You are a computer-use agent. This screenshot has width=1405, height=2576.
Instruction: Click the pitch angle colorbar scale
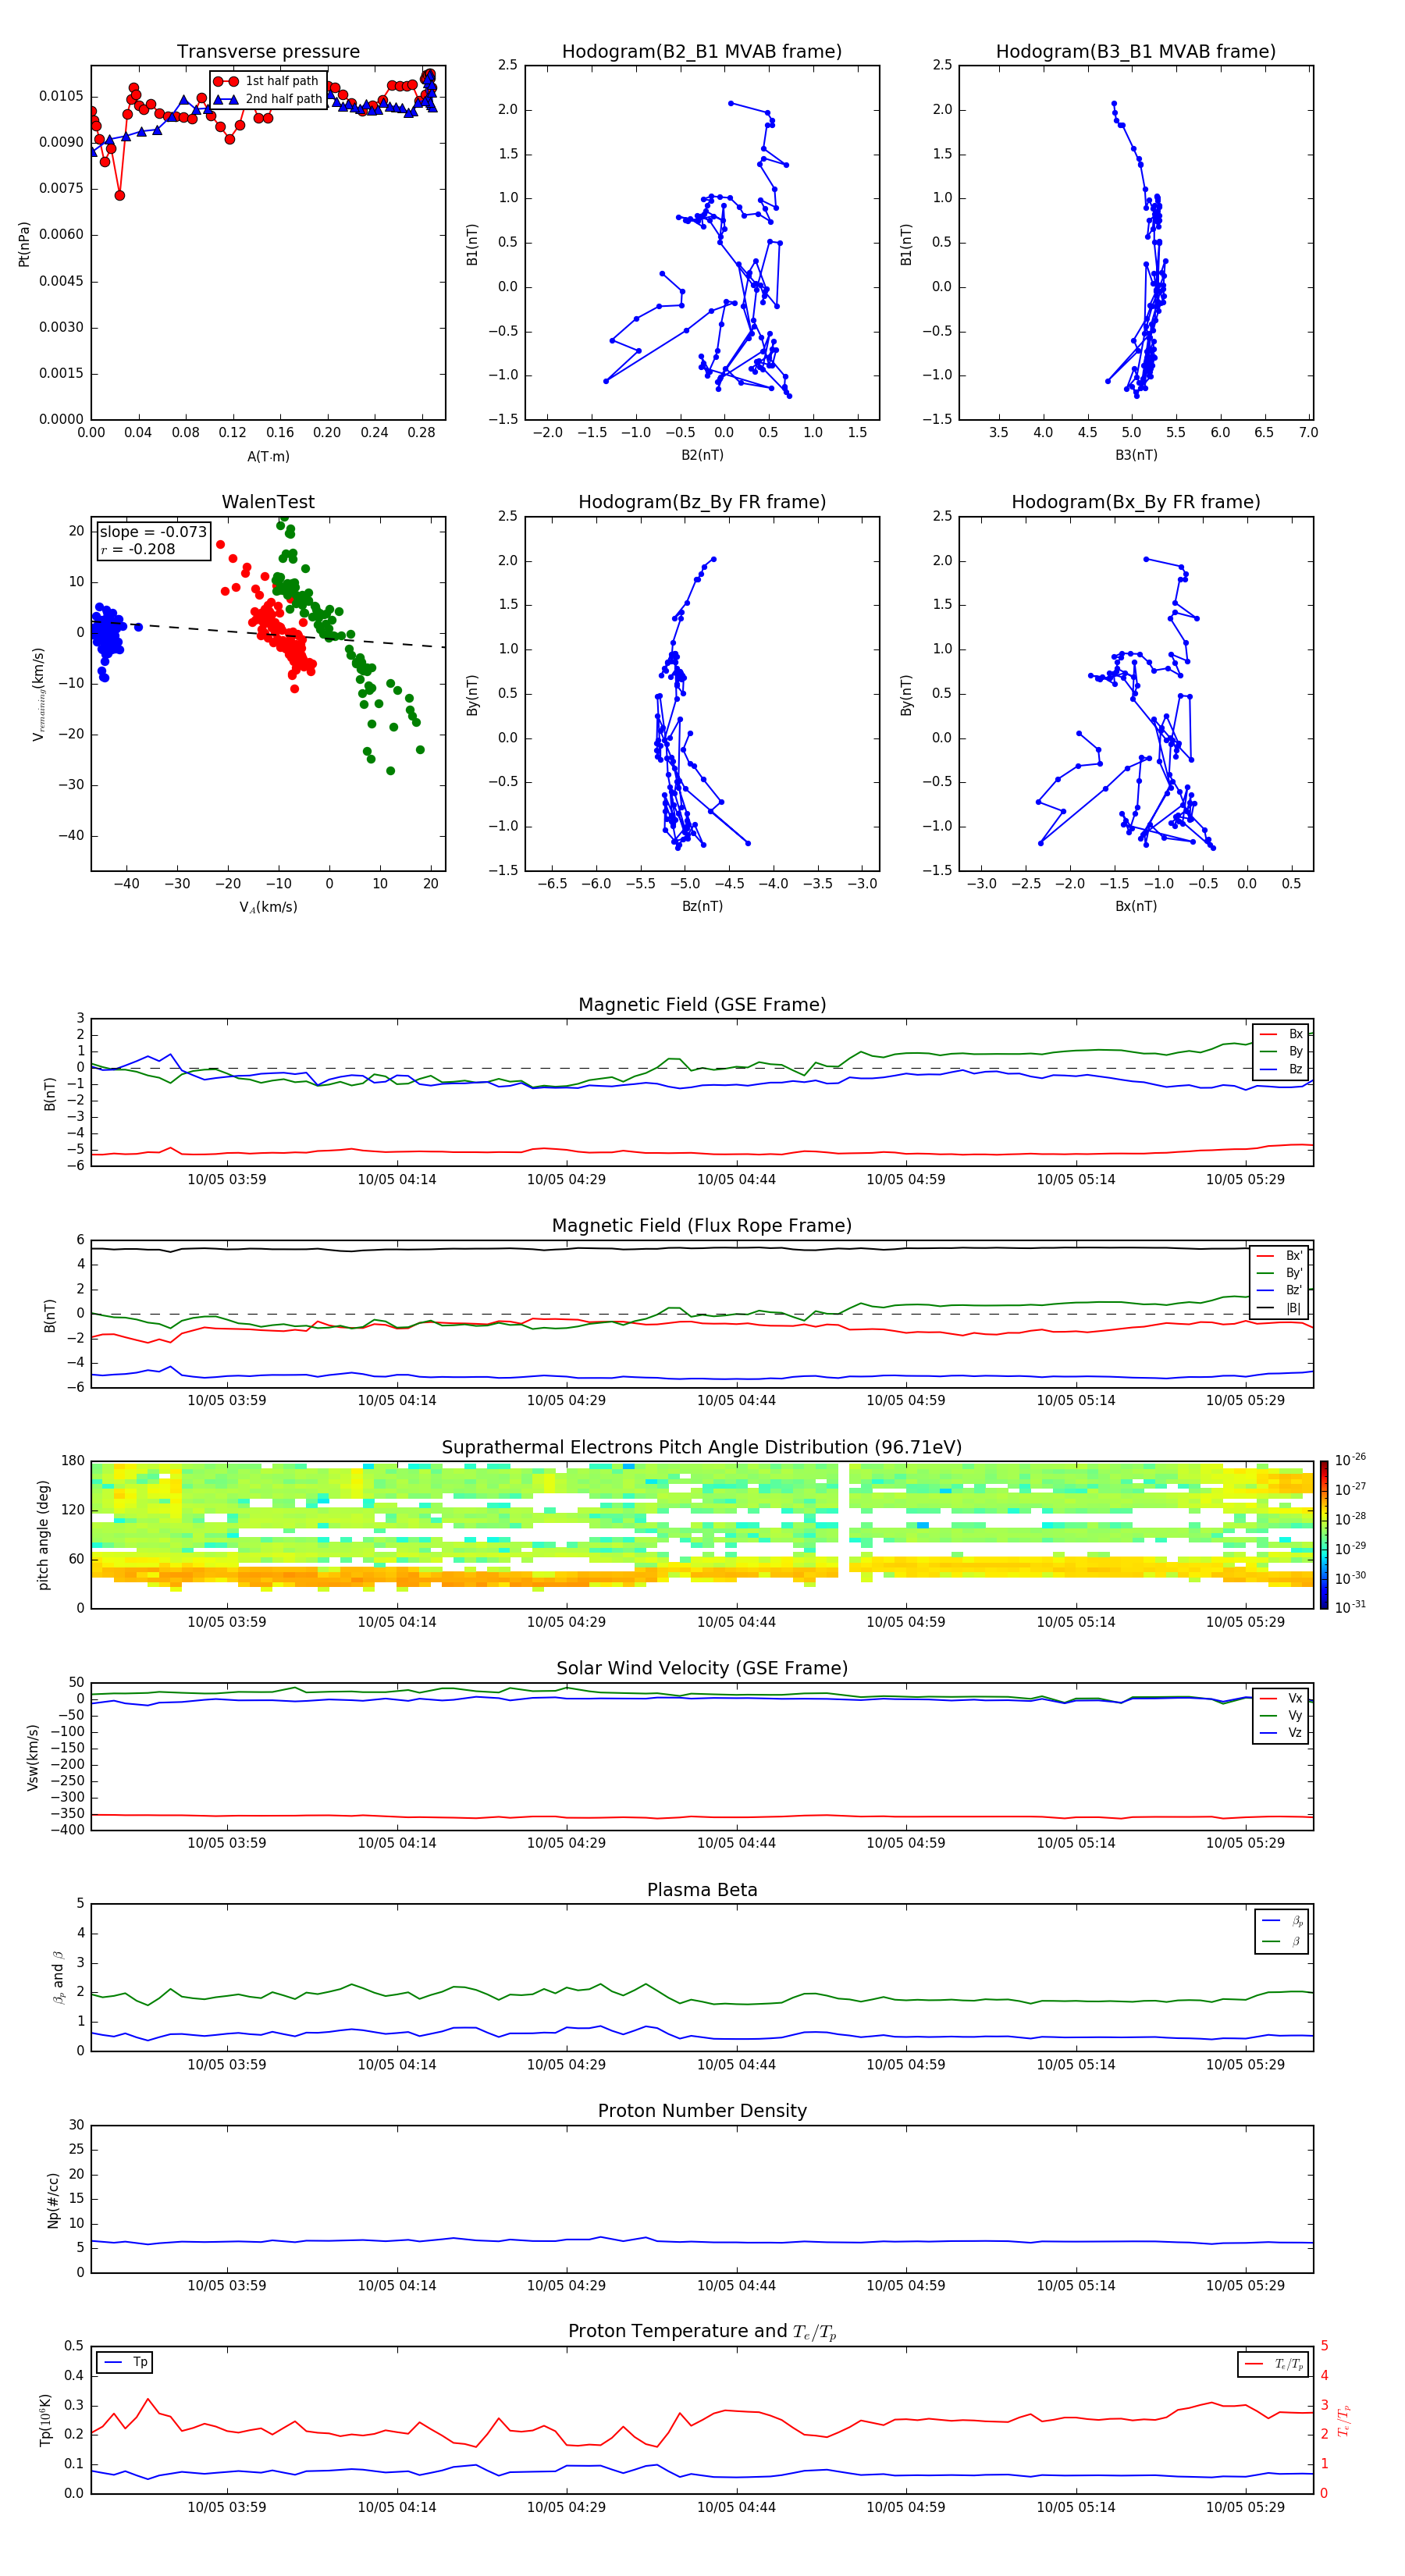click(1324, 1535)
